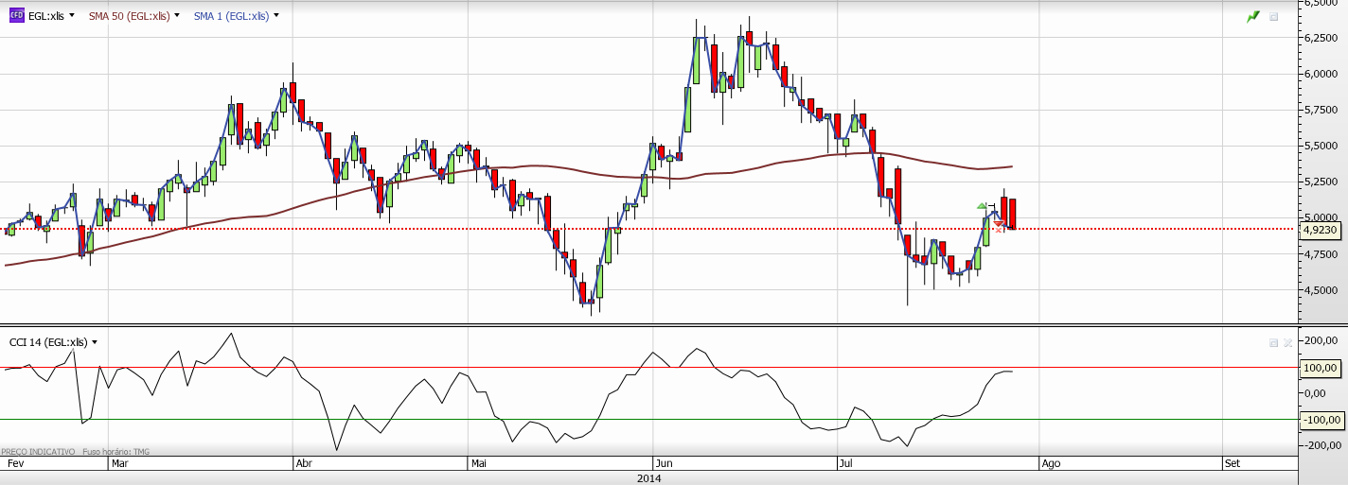
Task: Click the 100,00 CCI level label
Action: coord(1321,368)
